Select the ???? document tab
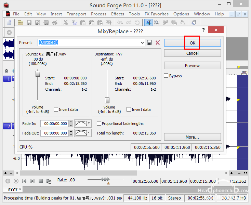The image size is (251, 205). pos(13,190)
